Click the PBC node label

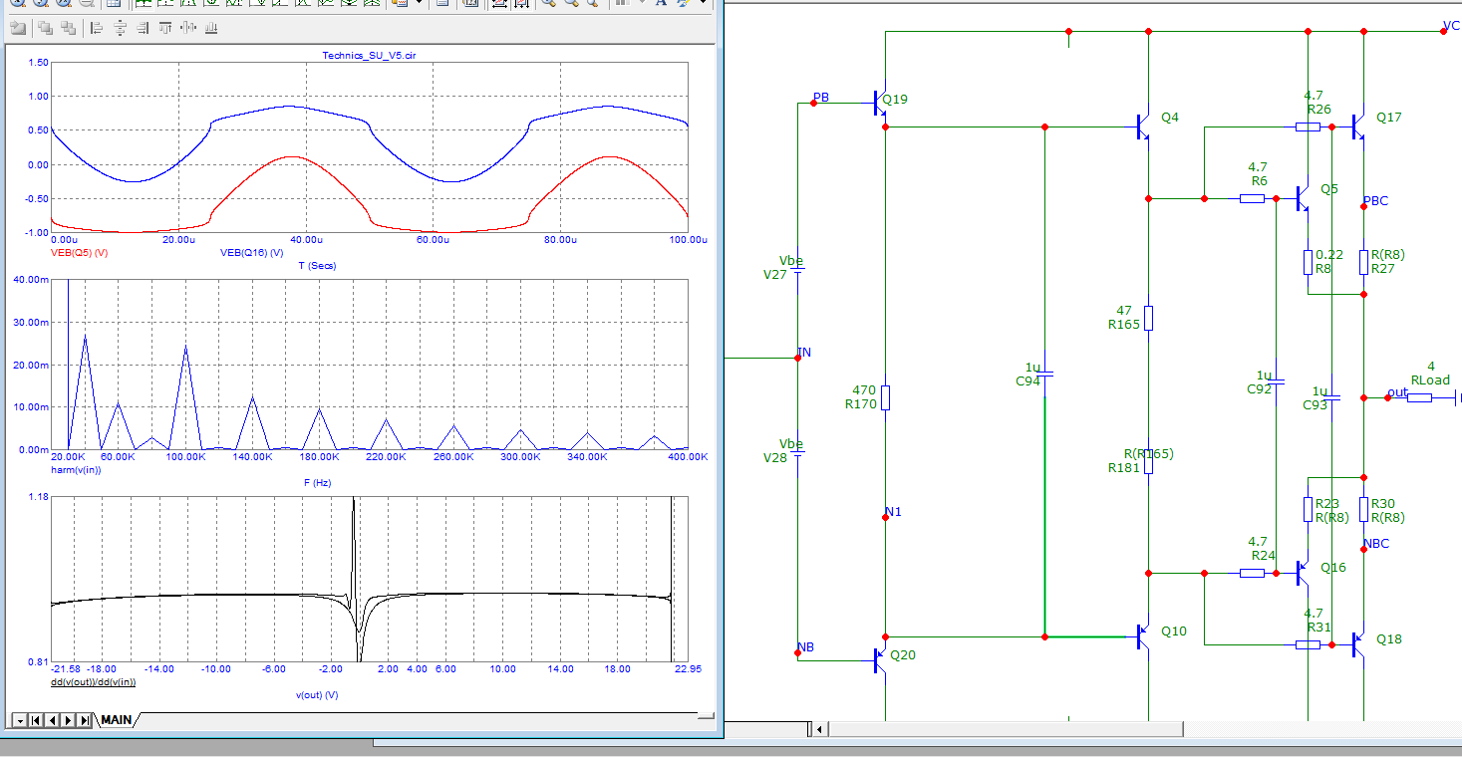(1375, 201)
